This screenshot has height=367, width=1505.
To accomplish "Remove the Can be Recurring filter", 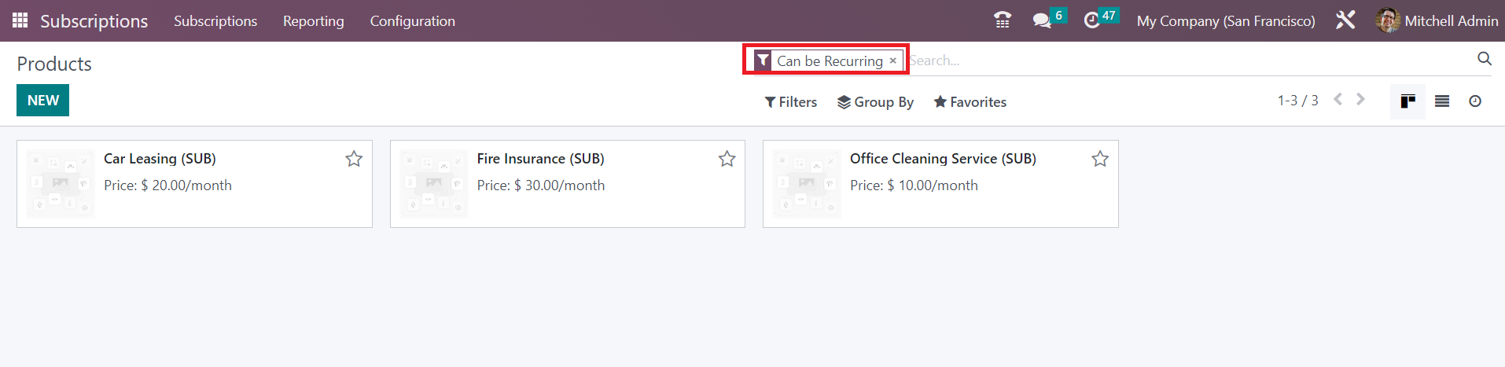I will coord(893,61).
